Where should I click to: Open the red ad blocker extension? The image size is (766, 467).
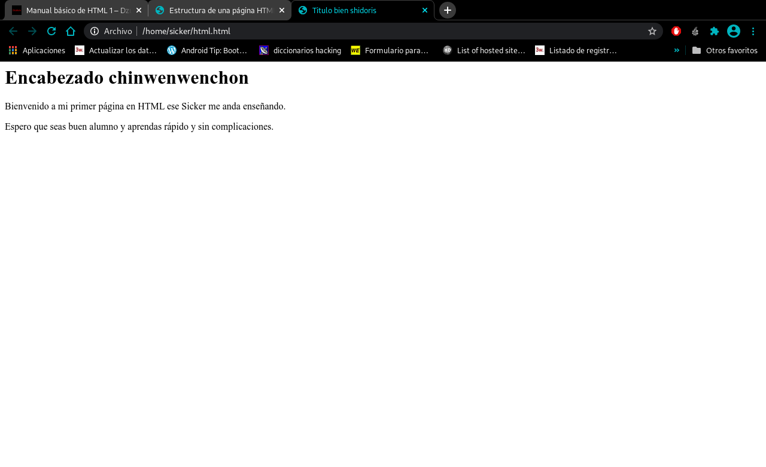coord(676,31)
